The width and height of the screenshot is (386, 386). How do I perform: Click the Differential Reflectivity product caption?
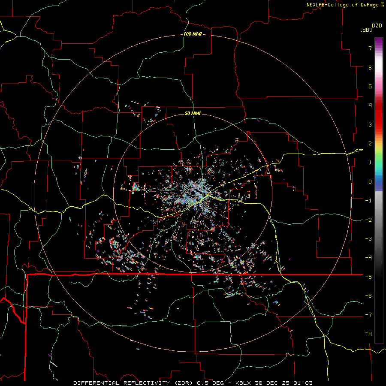click(193, 383)
